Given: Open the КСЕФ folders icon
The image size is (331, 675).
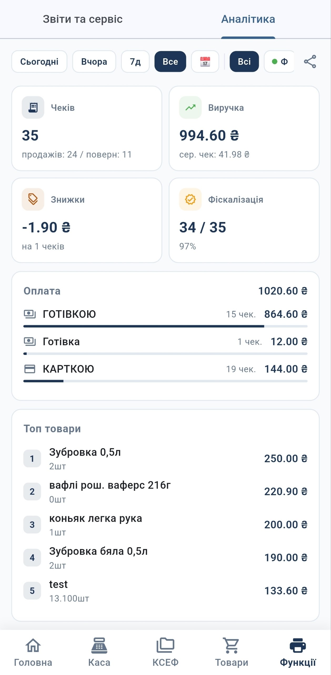Looking at the screenshot, I should pyautogui.click(x=165, y=645).
